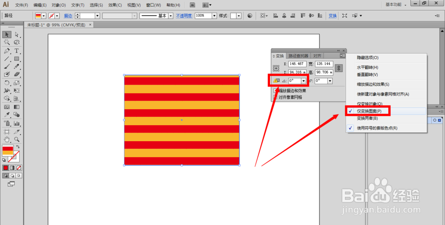This screenshot has width=445, height=225.
Task: Select the Selection tool (black arrow)
Action: click(7, 34)
